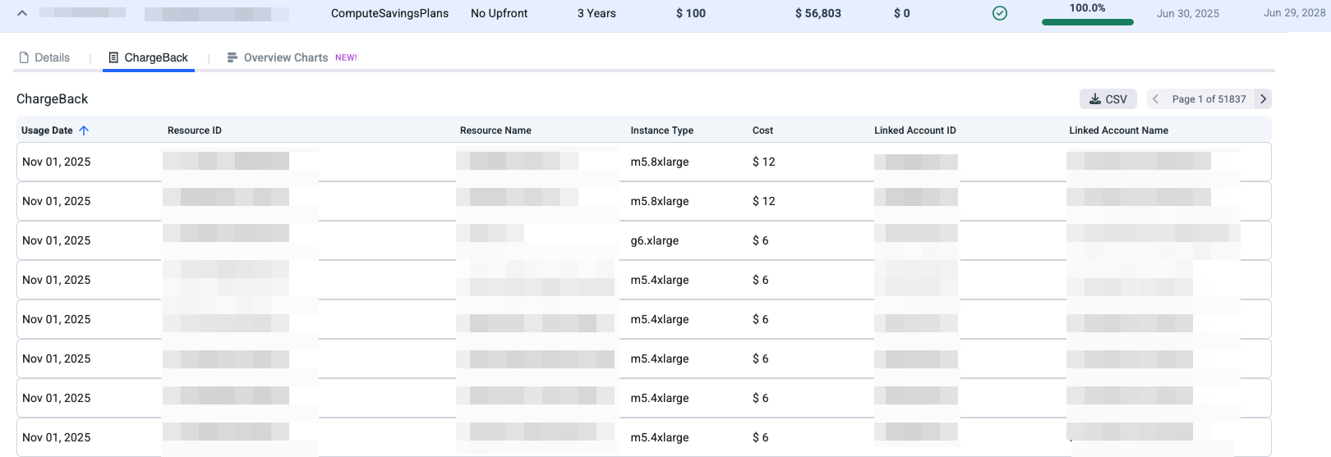The height and width of the screenshot is (457, 1331).
Task: Click the 100.0% utilization progress bar
Action: point(1087,22)
